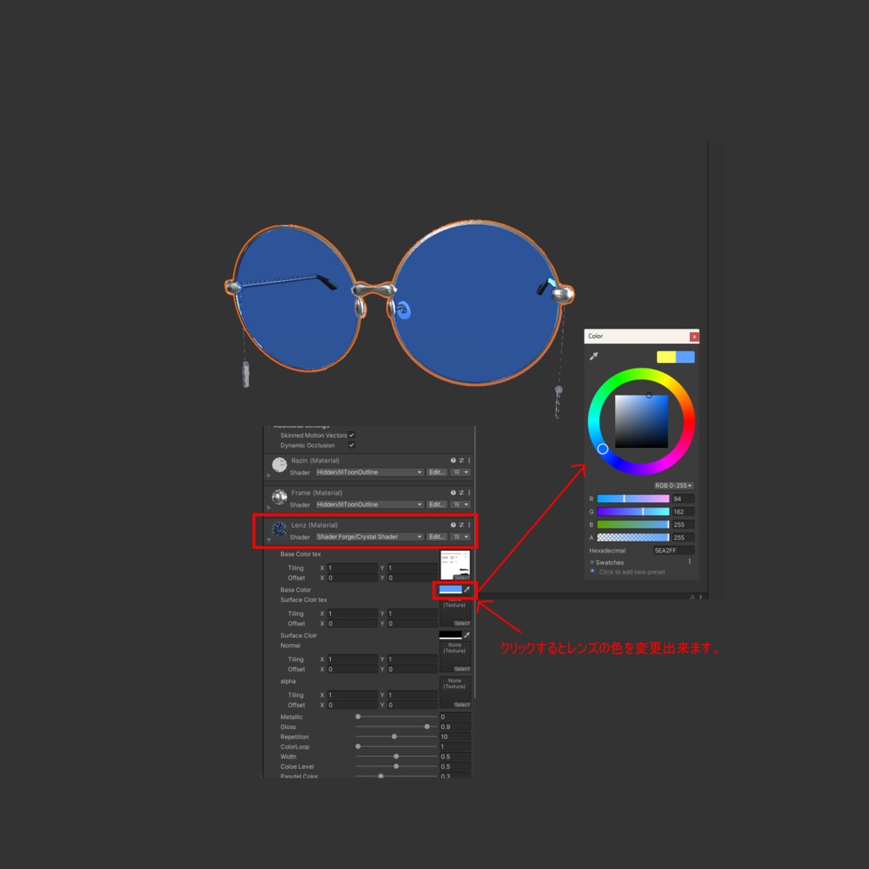Viewport: 869px width, 869px height.
Task: Collapse the Swatches section
Action: pyautogui.click(x=591, y=562)
